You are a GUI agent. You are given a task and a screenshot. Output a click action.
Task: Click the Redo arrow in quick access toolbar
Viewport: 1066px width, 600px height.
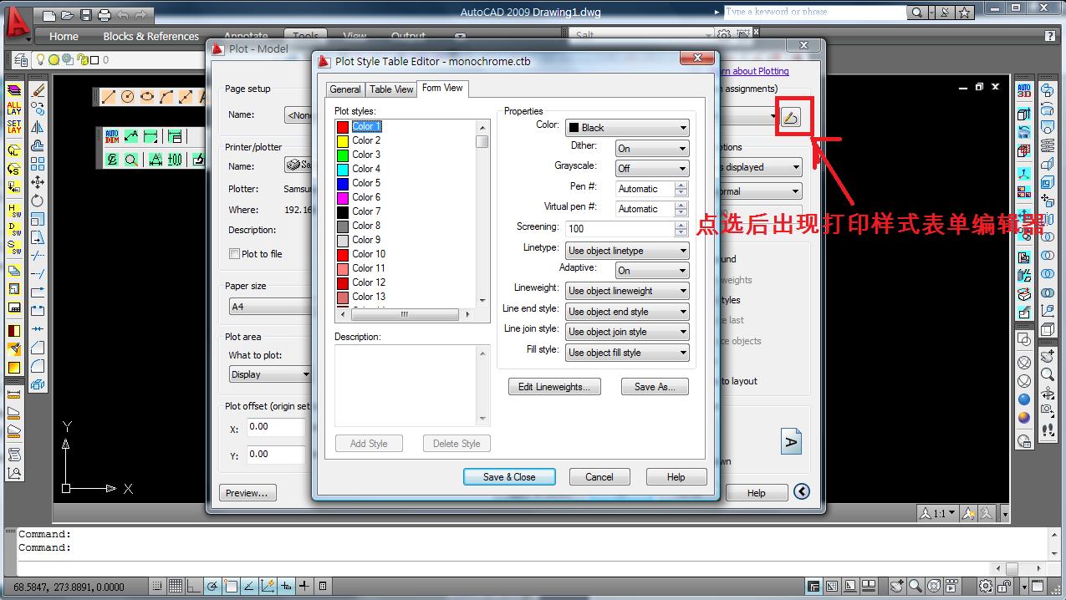[141, 15]
